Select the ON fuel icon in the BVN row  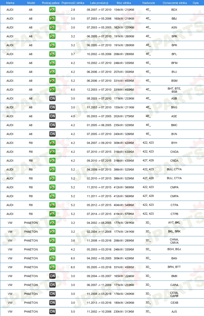(52, 134)
